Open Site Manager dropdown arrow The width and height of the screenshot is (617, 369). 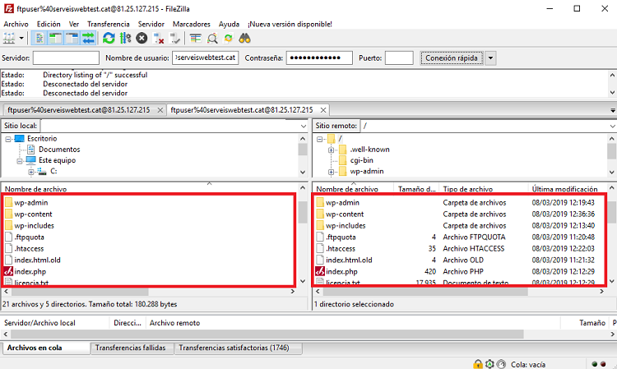pos(21,38)
